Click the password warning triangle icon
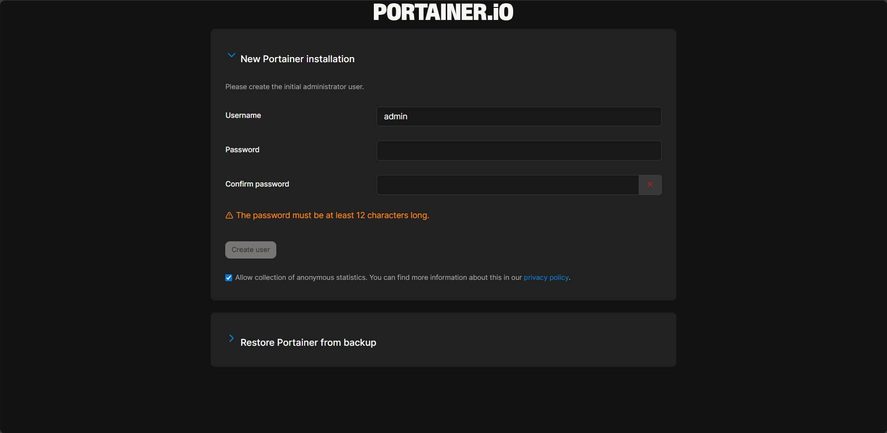Viewport: 887px width, 433px height. pos(229,215)
